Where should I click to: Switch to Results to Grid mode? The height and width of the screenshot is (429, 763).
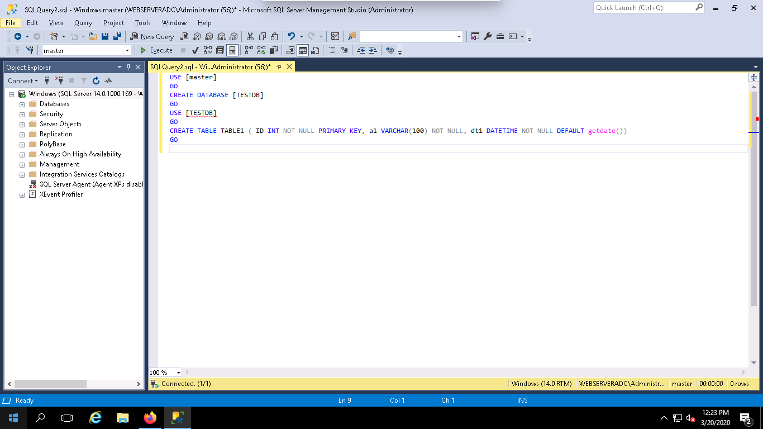point(303,50)
